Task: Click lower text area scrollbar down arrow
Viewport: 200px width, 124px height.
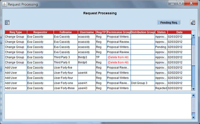Action: [193, 117]
